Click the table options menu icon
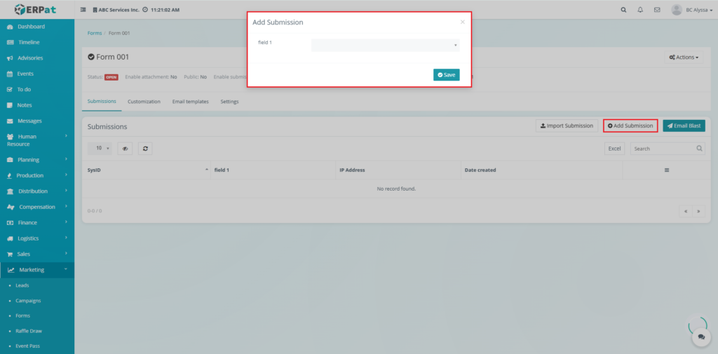Image resolution: width=718 pixels, height=354 pixels. point(667,170)
